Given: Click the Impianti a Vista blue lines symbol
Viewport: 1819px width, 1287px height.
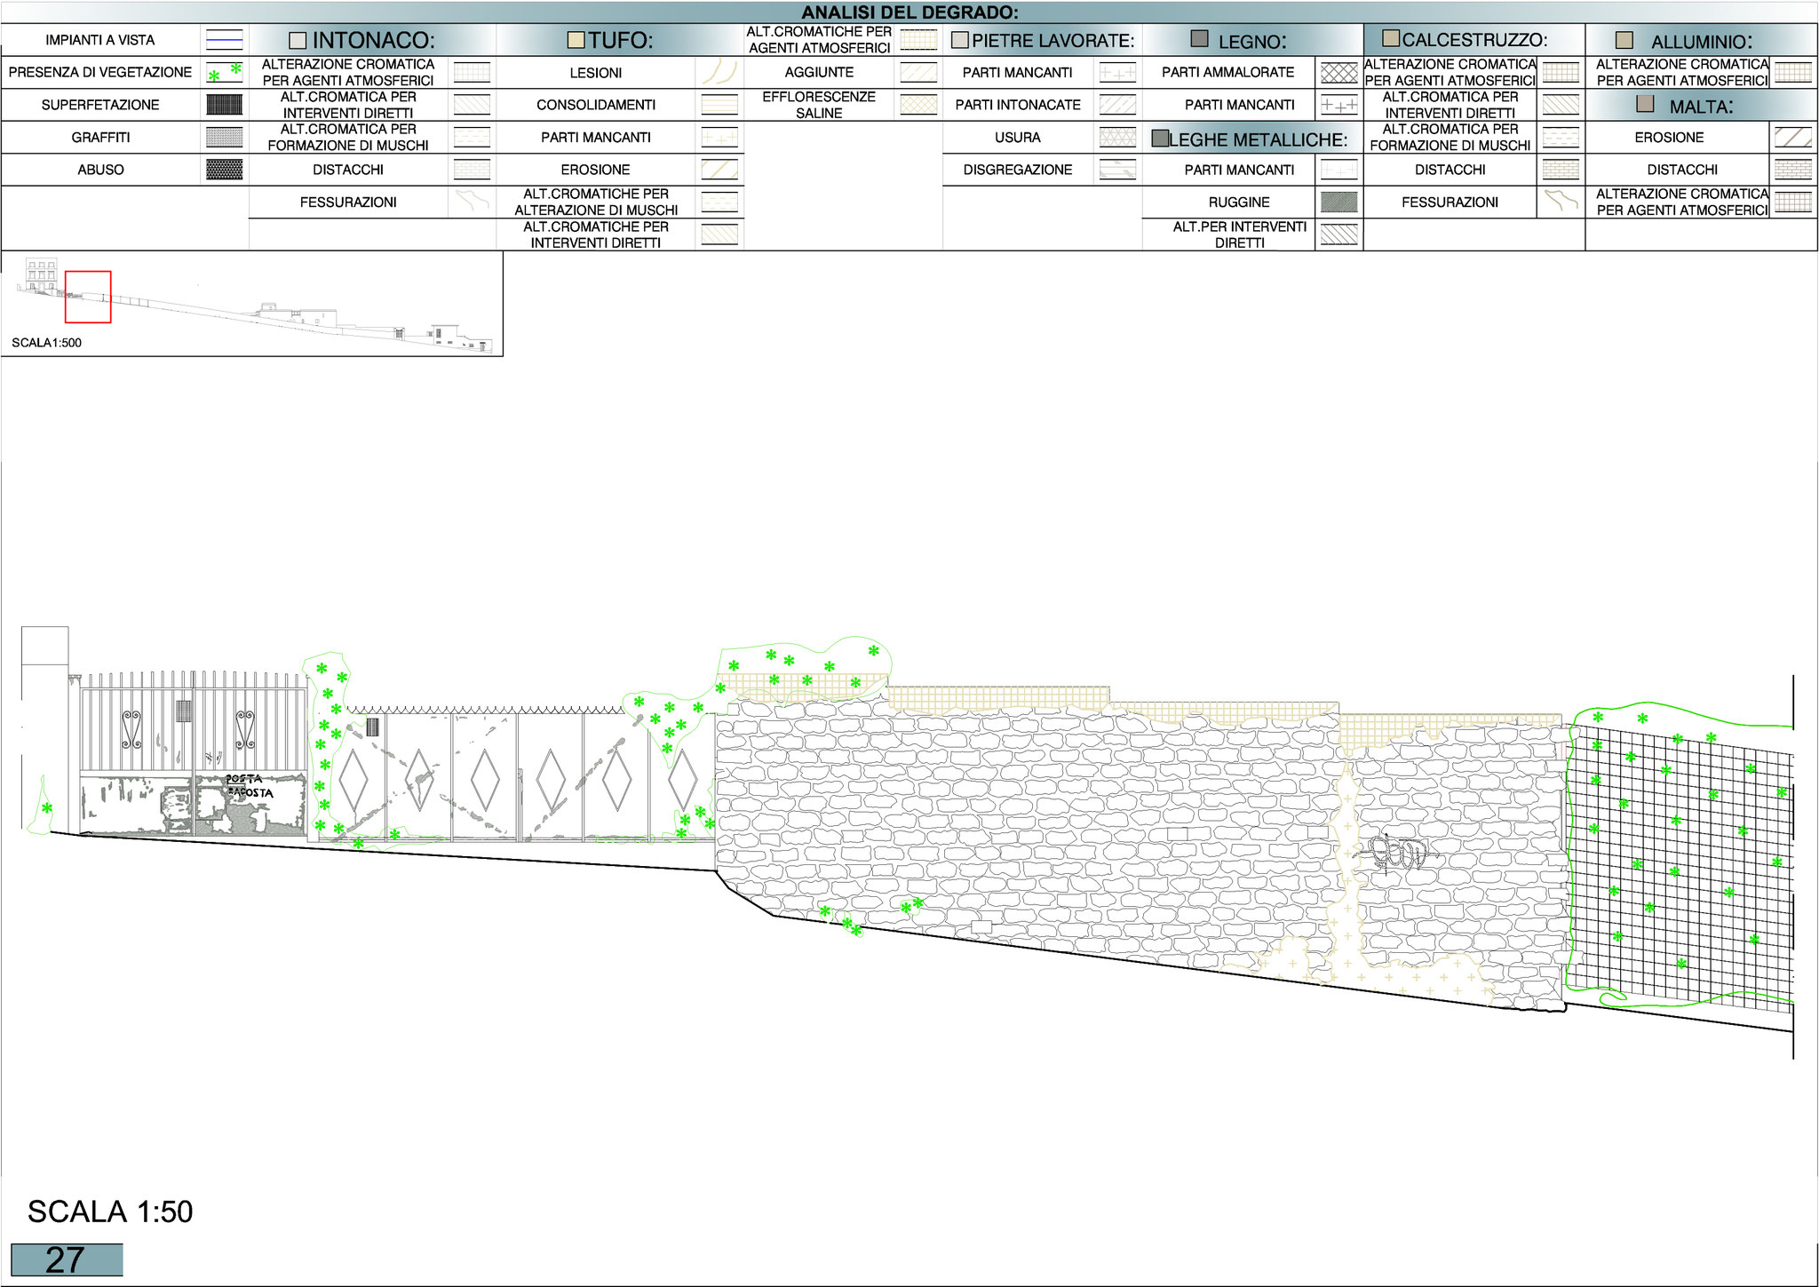Looking at the screenshot, I should click(224, 40).
